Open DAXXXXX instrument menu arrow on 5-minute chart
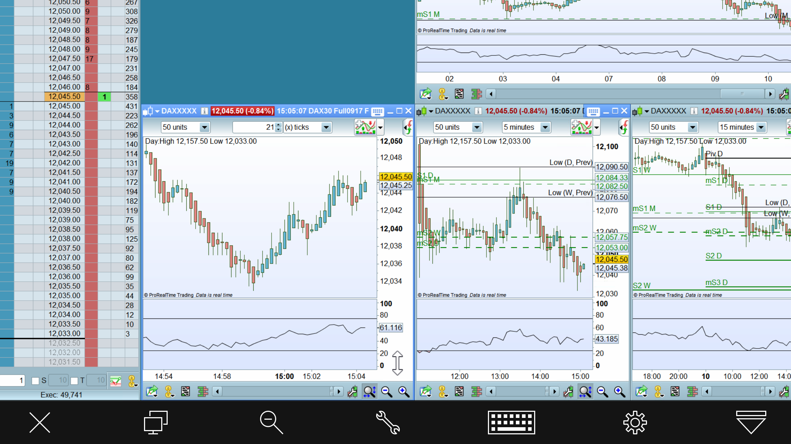 click(x=431, y=112)
